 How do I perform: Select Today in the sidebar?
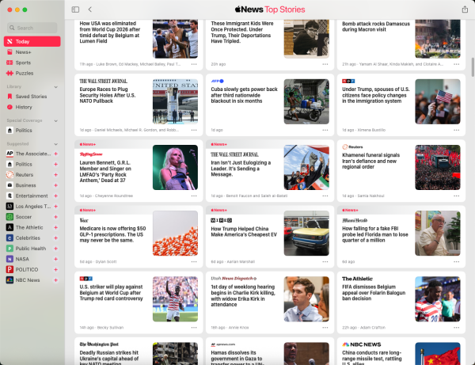[x=32, y=41]
